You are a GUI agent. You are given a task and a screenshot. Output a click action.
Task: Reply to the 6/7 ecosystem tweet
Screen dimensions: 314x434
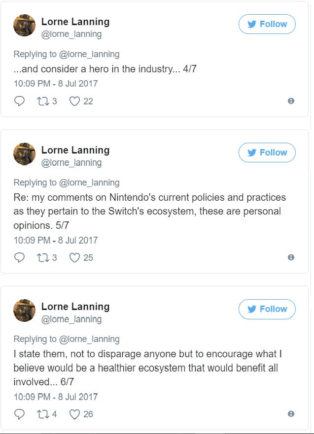19,414
